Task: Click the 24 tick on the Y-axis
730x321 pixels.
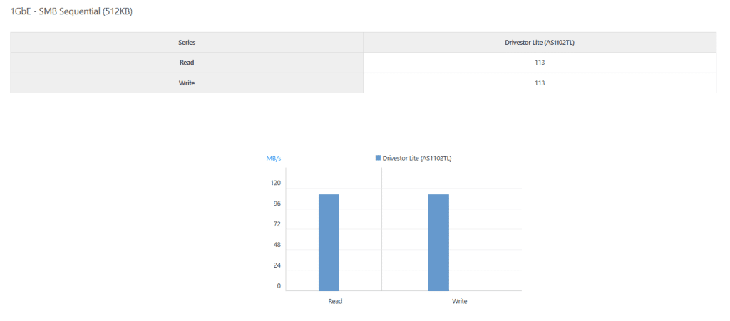Action: [x=277, y=265]
